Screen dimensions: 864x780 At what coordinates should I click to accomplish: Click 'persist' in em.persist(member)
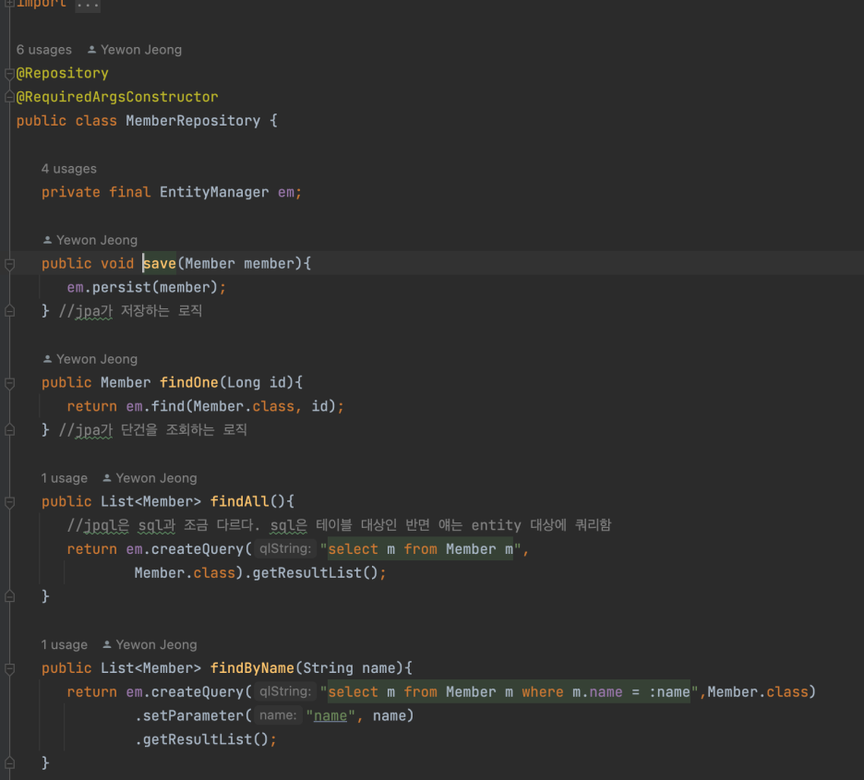pos(121,288)
